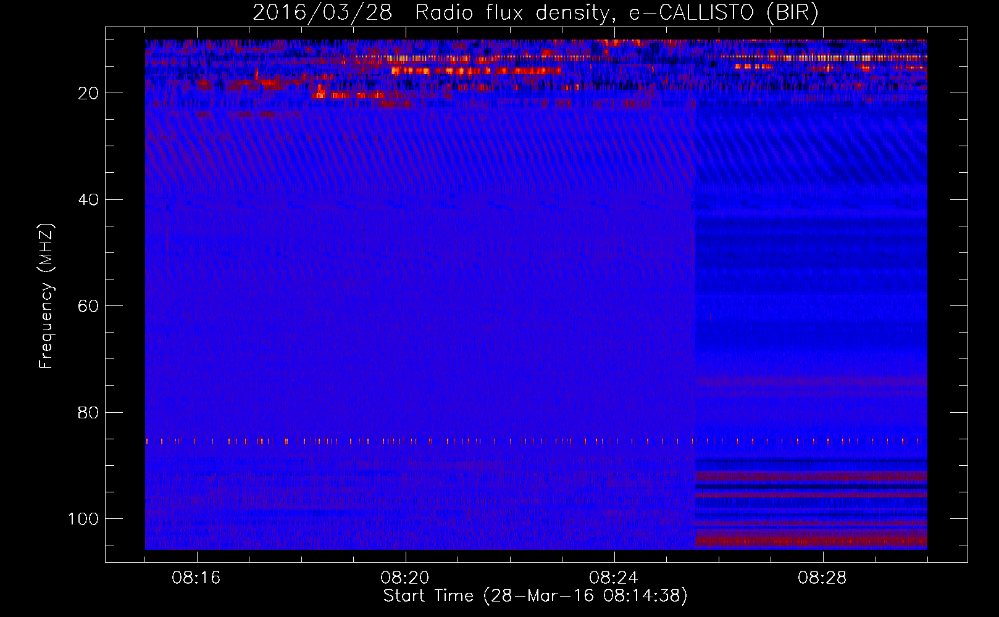Click the frequency label 60
The image size is (999, 617).
[89, 307]
